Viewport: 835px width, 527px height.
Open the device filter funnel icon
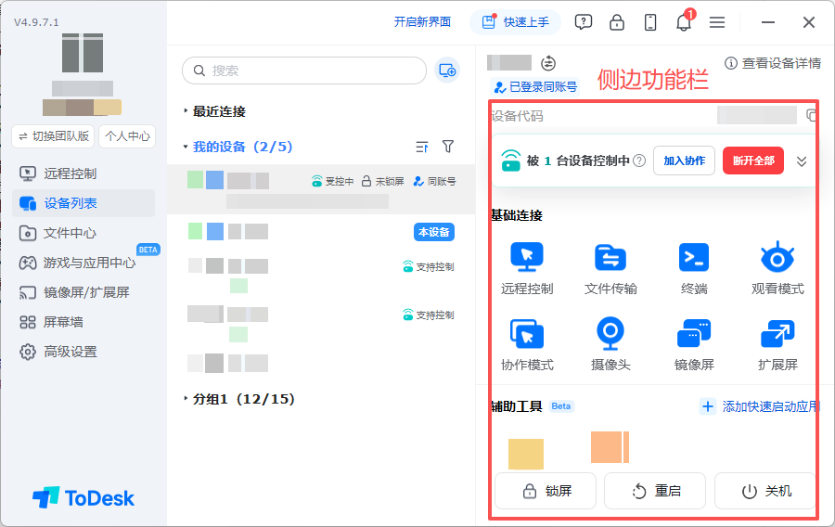(x=448, y=147)
